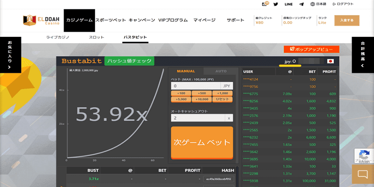Select user row ****7455
The height and width of the screenshot is (187, 374).
[x=290, y=145]
